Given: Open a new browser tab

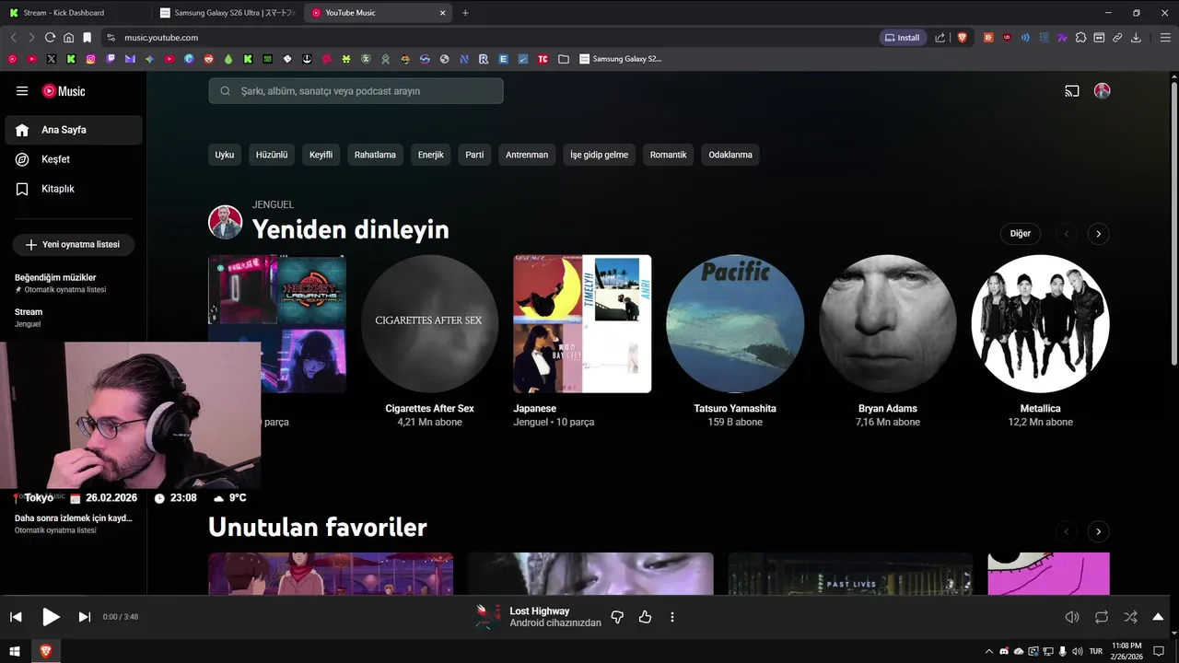Looking at the screenshot, I should point(465,13).
